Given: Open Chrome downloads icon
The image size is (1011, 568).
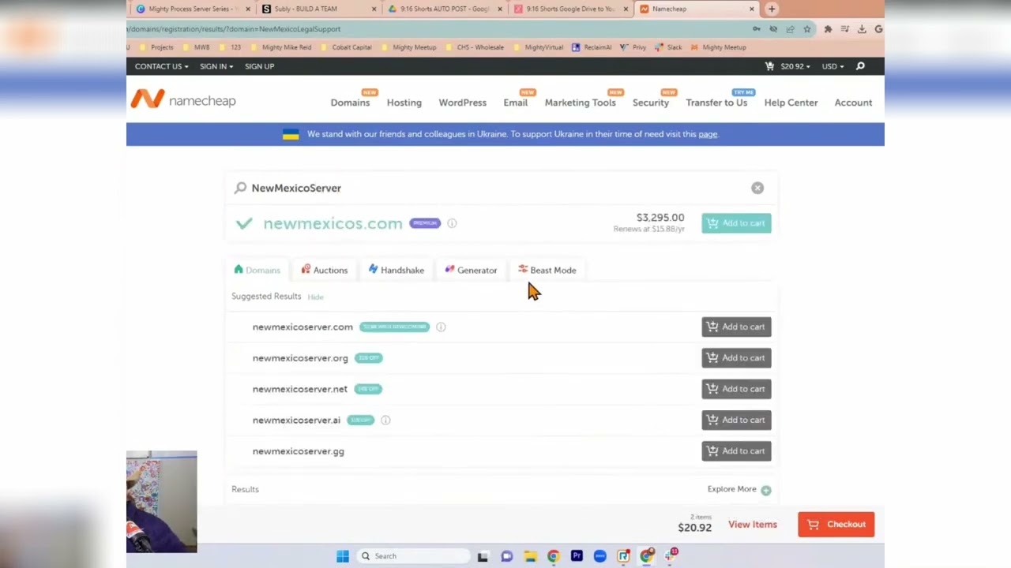Looking at the screenshot, I should point(862,29).
